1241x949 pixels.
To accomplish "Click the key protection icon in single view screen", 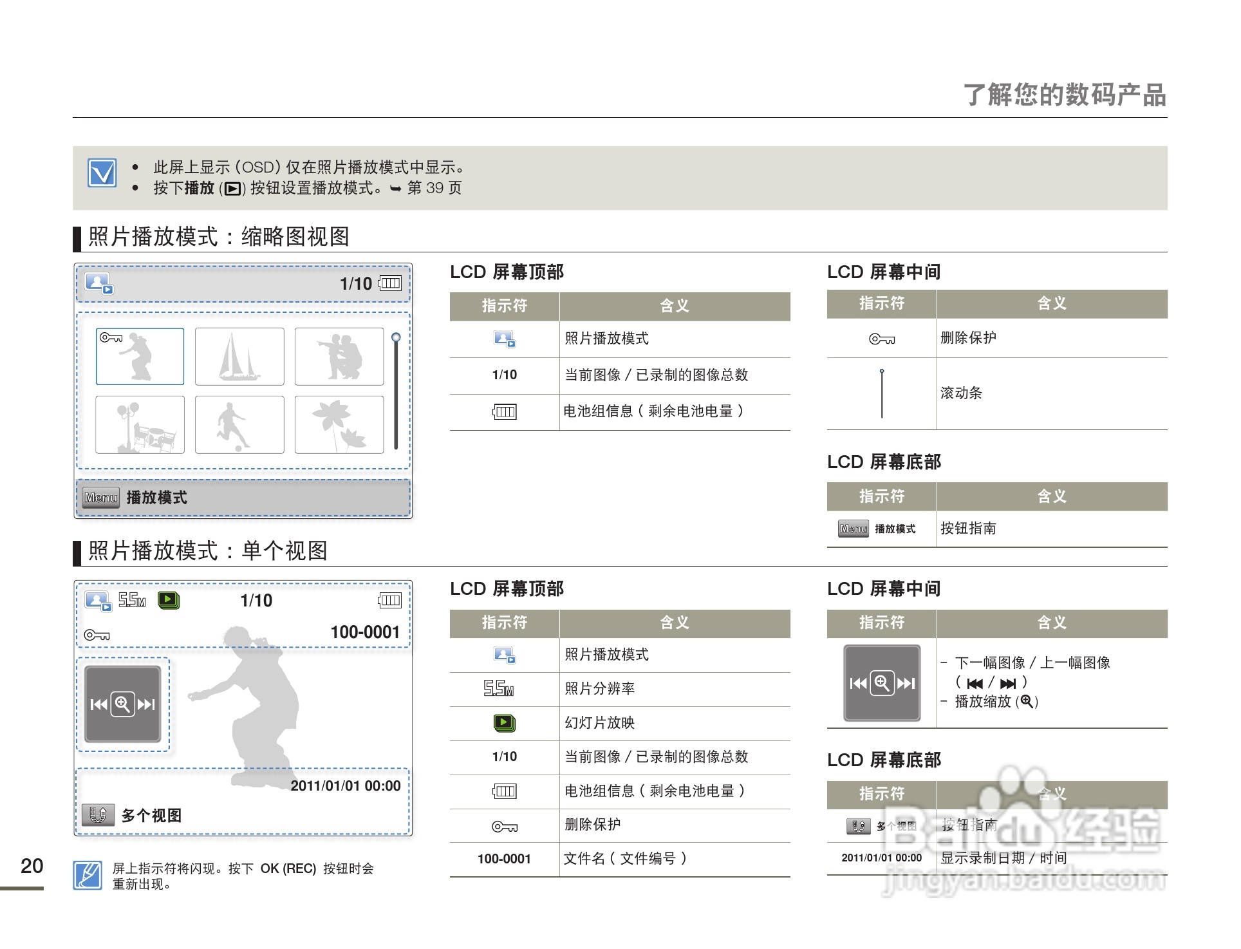I will (x=97, y=635).
